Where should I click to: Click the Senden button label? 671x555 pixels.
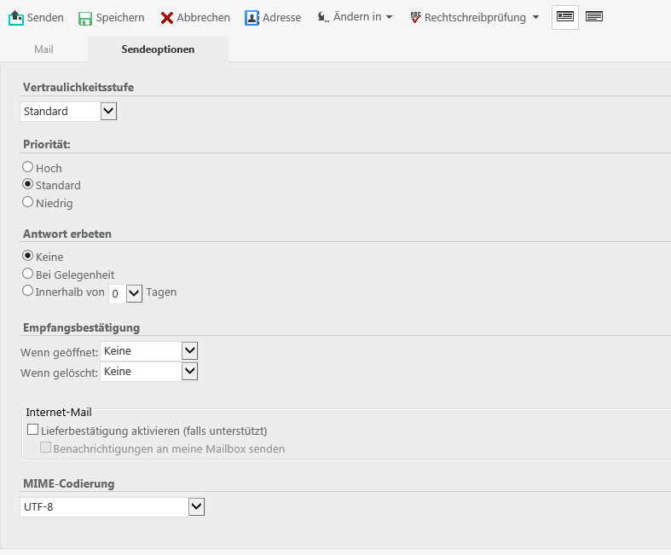click(x=45, y=18)
